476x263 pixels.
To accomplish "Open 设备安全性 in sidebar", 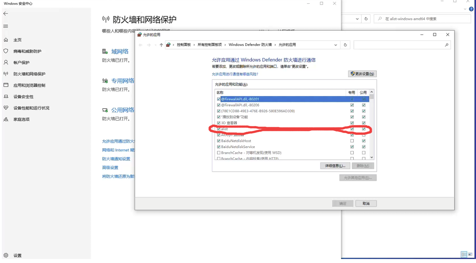I will click(x=23, y=97).
